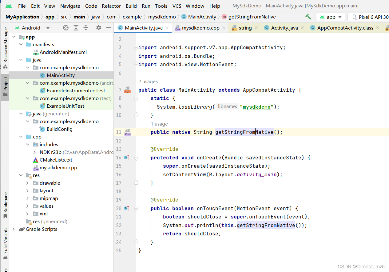389x272 pixels.
Task: Click the C++ gutter icon on line 11
Action: (127, 132)
